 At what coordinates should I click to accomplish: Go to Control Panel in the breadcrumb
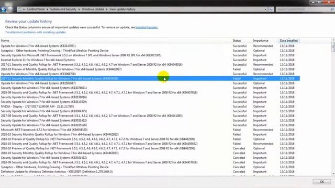36,9
